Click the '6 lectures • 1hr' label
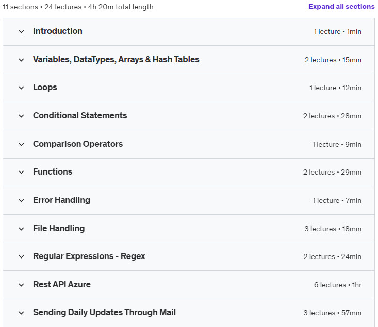The width and height of the screenshot is (378, 327). point(338,285)
